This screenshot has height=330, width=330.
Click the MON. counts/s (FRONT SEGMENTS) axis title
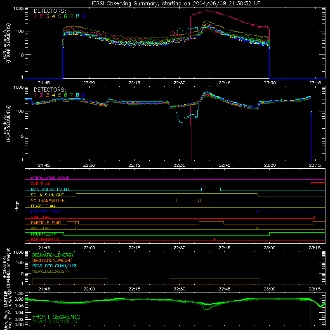[6, 43]
